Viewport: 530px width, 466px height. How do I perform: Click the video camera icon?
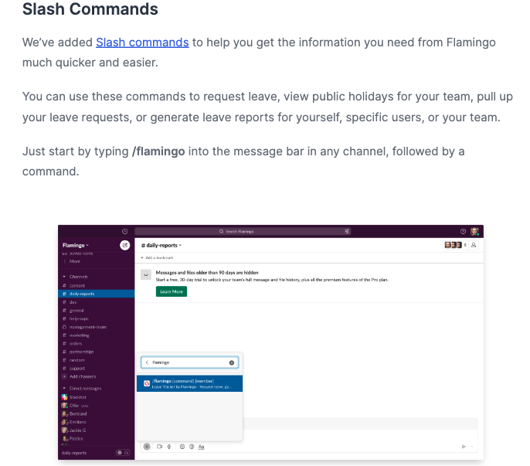point(159,447)
